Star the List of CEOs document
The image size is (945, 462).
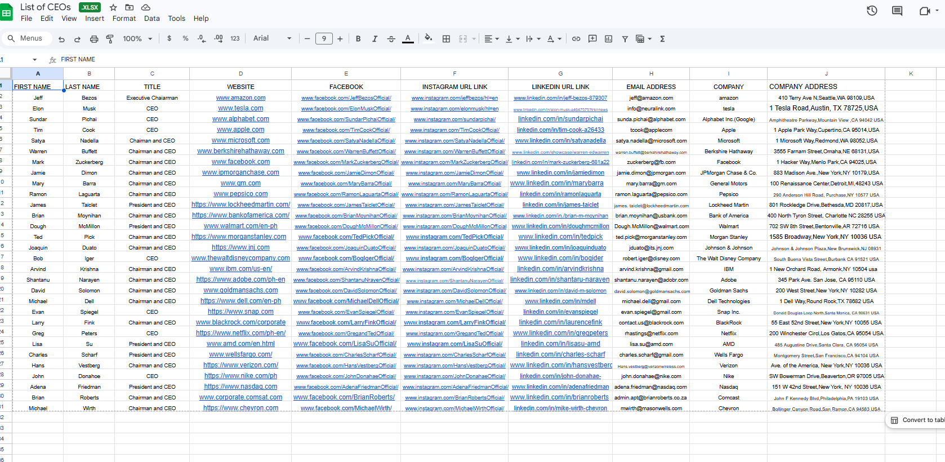(113, 7)
